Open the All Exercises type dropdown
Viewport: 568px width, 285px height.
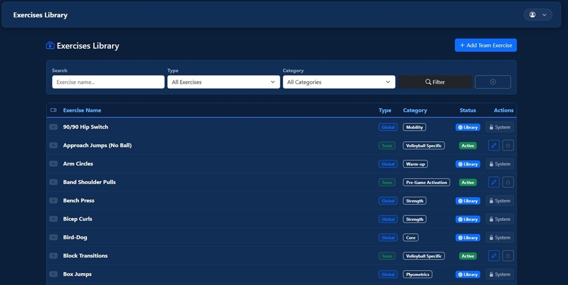[223, 82]
